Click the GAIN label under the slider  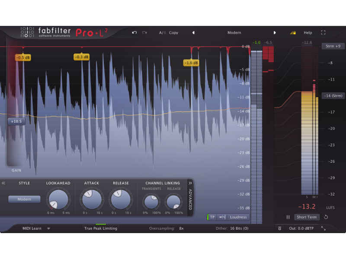click(16, 171)
